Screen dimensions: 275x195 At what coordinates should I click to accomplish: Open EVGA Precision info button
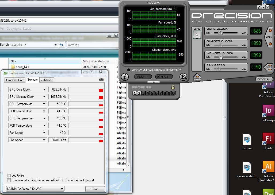pos(125,77)
